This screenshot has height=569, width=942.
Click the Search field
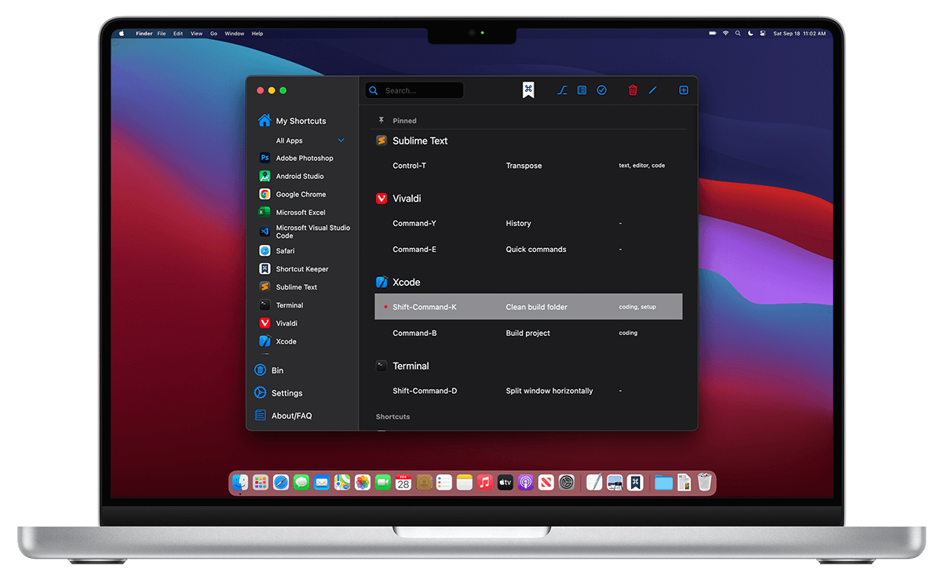click(414, 90)
